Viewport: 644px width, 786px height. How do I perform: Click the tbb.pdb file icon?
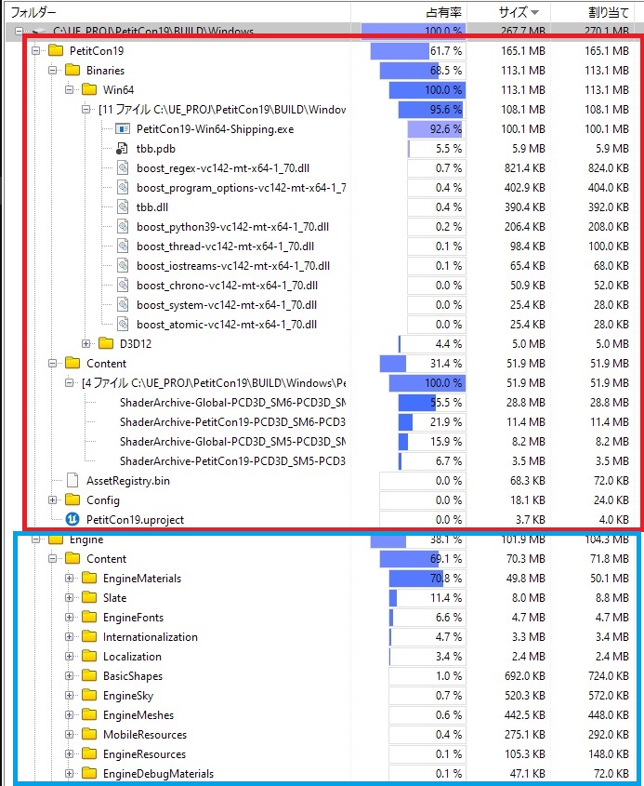coord(122,149)
